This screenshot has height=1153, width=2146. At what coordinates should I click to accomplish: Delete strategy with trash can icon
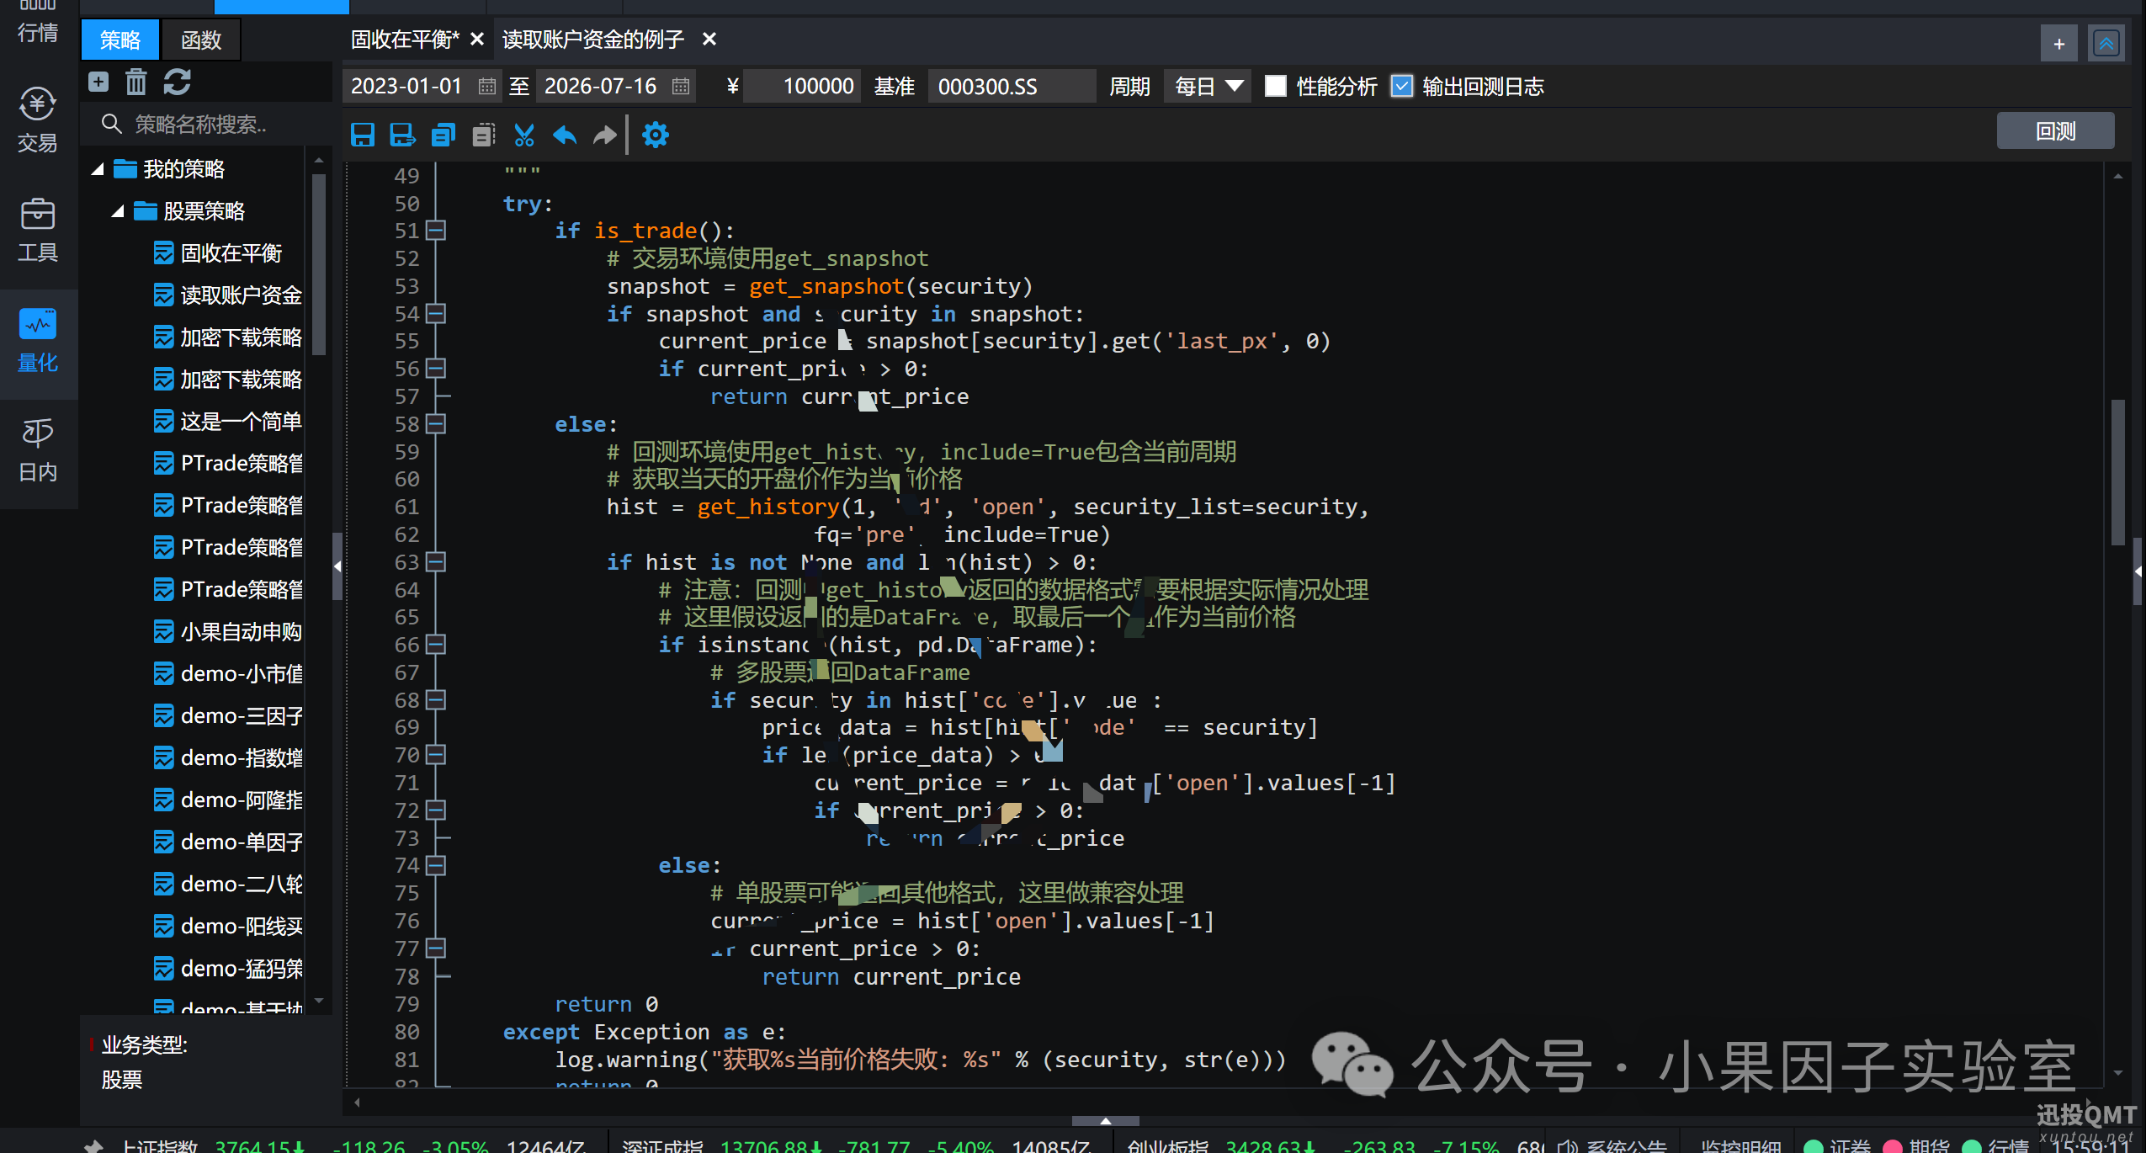click(136, 82)
